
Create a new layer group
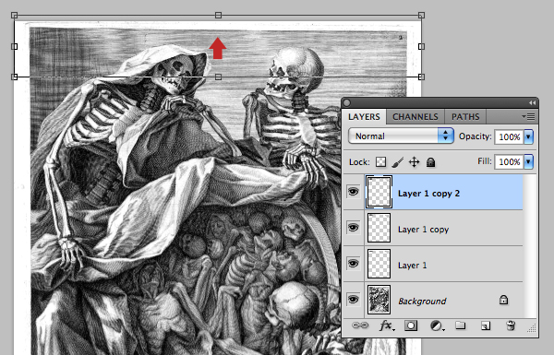[x=460, y=325]
